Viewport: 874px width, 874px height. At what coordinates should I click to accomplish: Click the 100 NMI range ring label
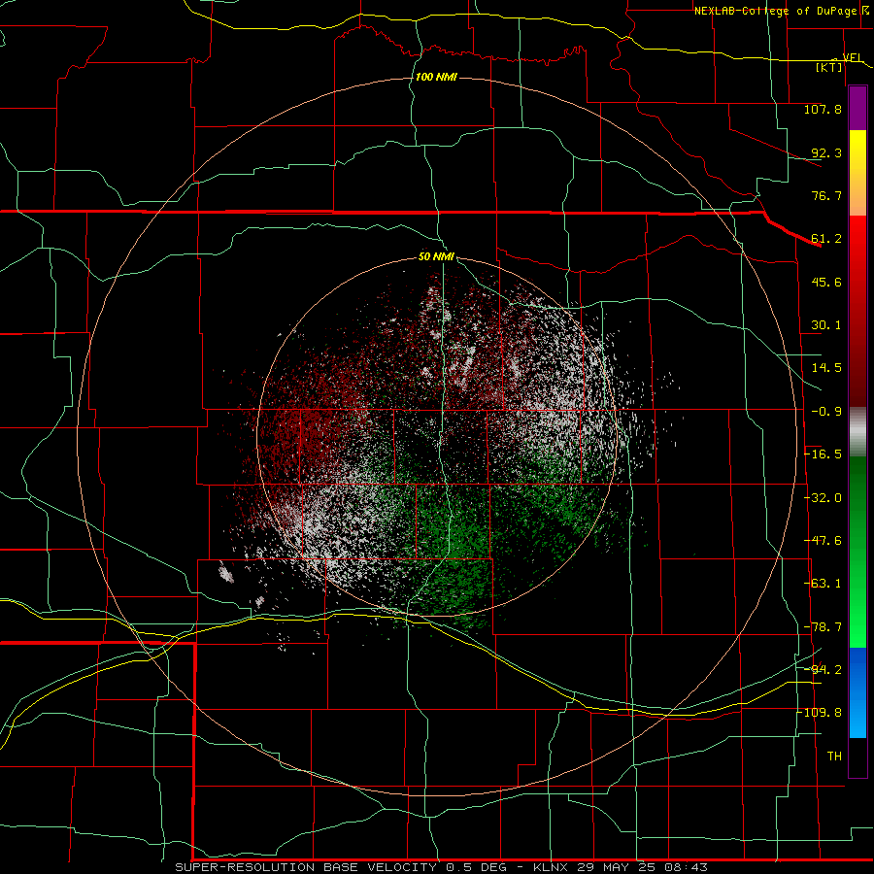(x=436, y=77)
